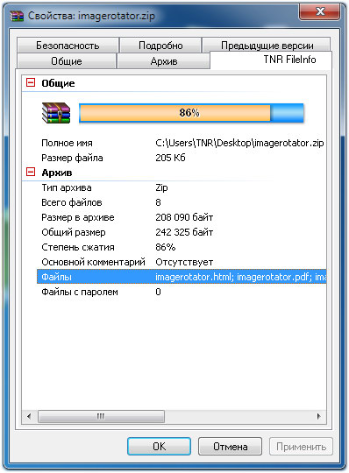349x473 pixels.
Task: Select the Размер в архиве row
Action: click(x=182, y=217)
